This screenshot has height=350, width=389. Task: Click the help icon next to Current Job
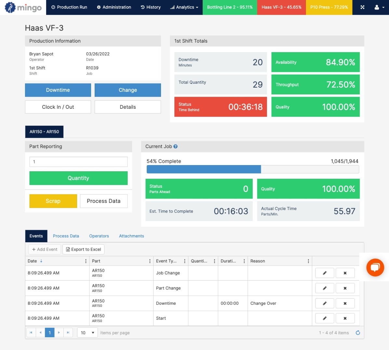[x=176, y=146]
